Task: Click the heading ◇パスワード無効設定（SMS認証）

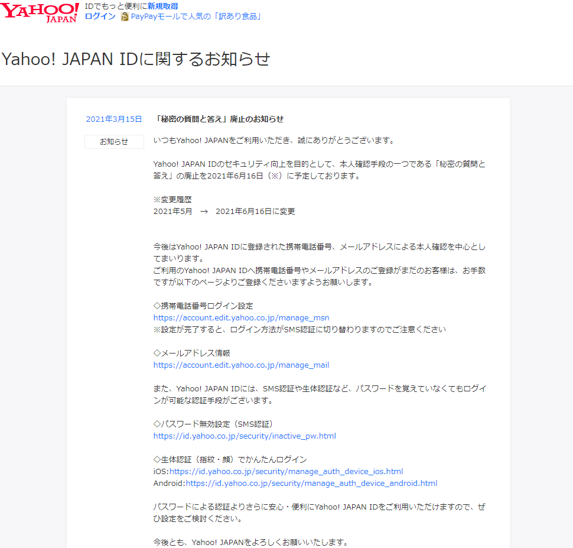Action: (x=213, y=424)
